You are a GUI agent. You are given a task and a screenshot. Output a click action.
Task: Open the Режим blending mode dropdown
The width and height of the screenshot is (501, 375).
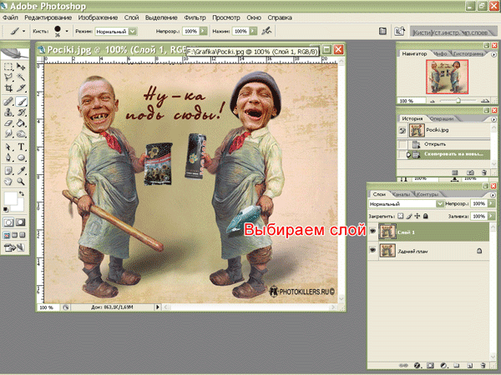click(x=133, y=32)
